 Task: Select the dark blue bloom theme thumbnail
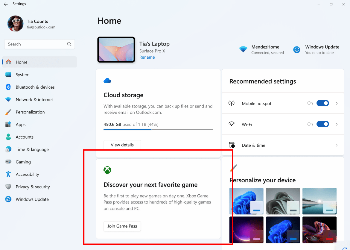coord(283,230)
